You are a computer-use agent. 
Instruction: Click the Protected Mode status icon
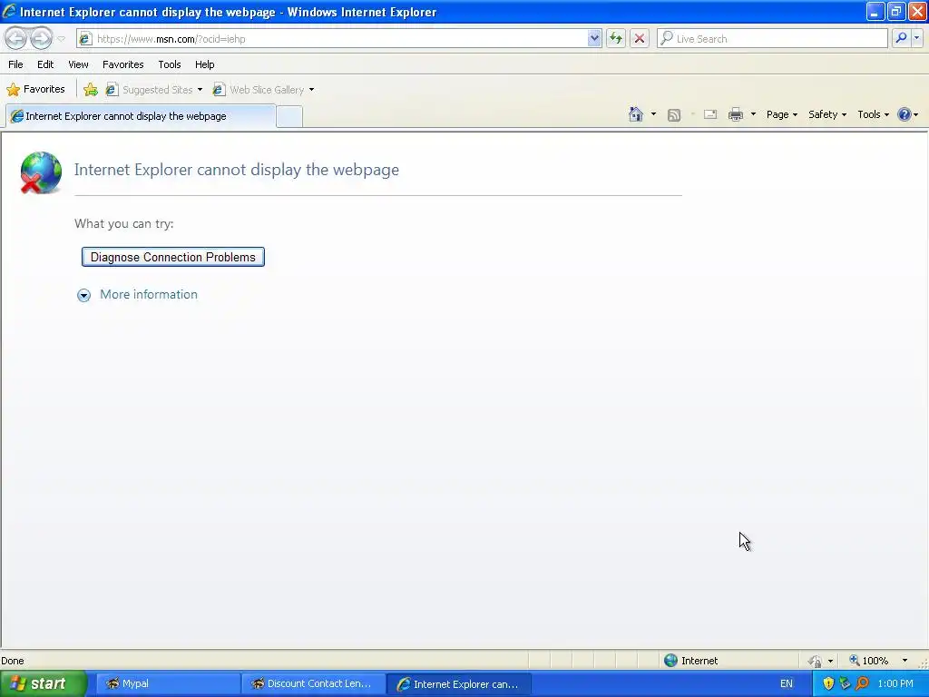815,661
